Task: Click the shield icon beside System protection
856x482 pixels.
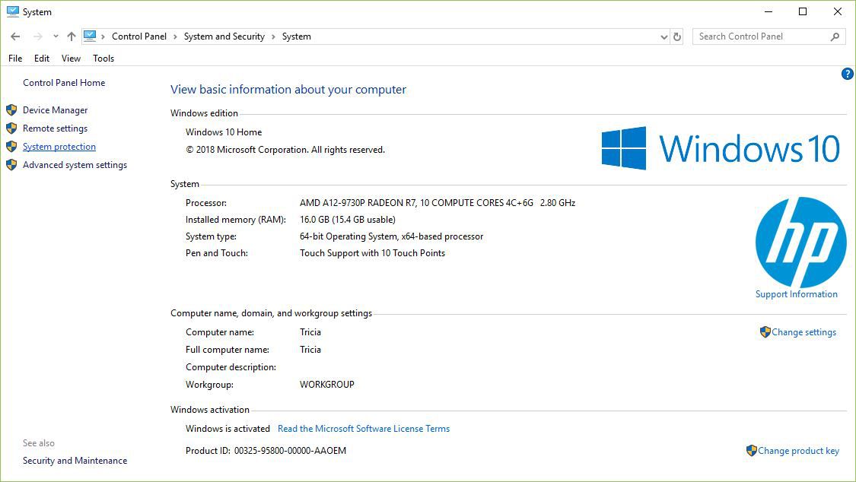Action: pos(11,147)
